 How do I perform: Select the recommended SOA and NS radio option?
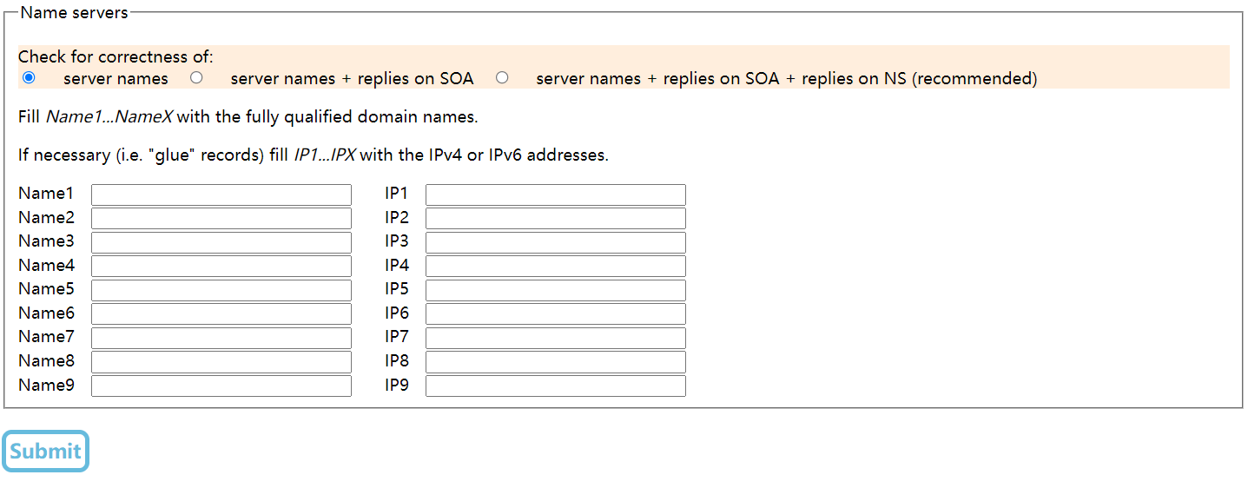click(502, 78)
